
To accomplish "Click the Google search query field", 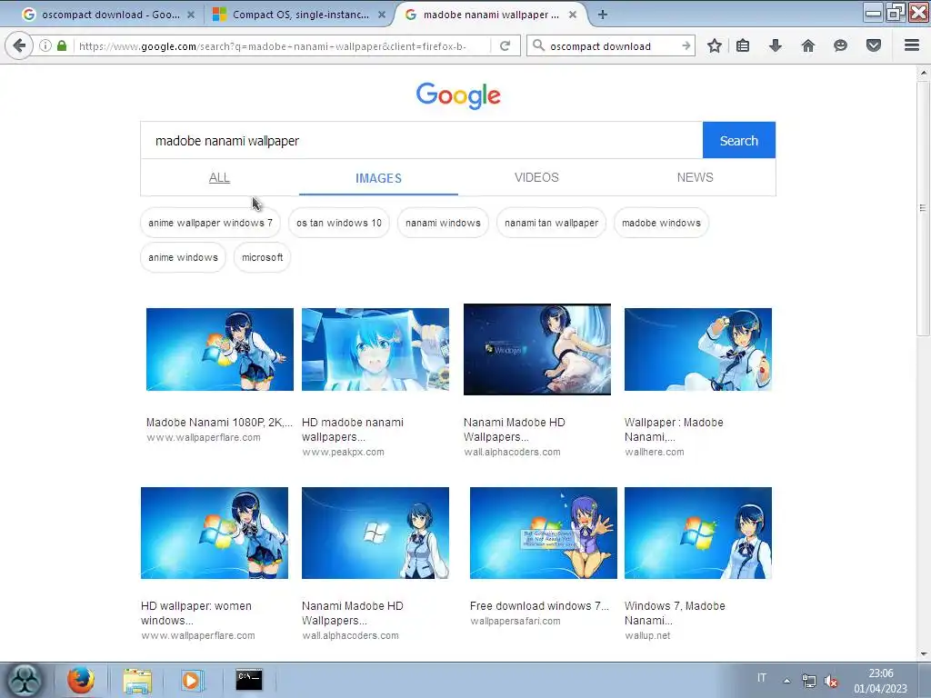I will [x=422, y=141].
